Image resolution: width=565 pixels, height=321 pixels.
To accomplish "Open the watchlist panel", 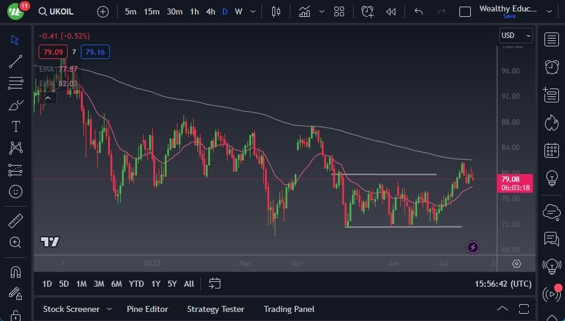I will 551,40.
